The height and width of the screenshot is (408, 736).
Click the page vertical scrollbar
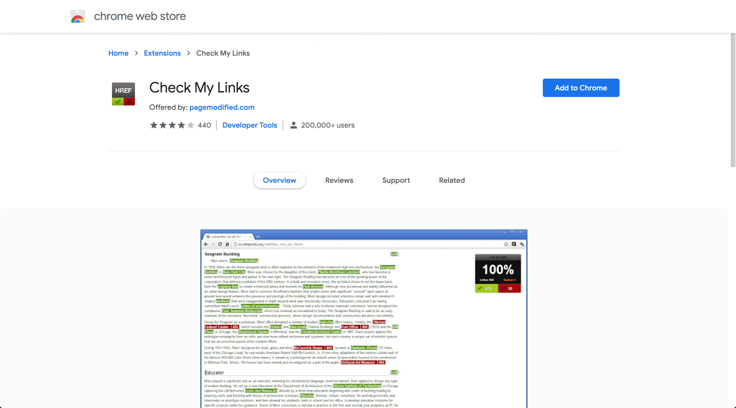733,101
